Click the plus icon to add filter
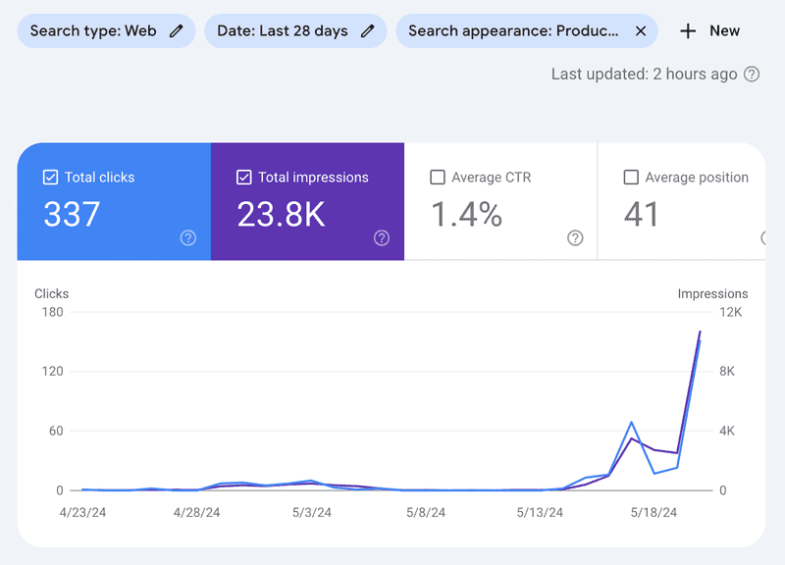 click(x=688, y=30)
